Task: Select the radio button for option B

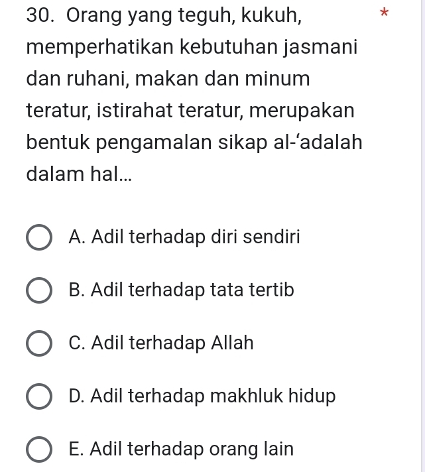Action: (39, 290)
